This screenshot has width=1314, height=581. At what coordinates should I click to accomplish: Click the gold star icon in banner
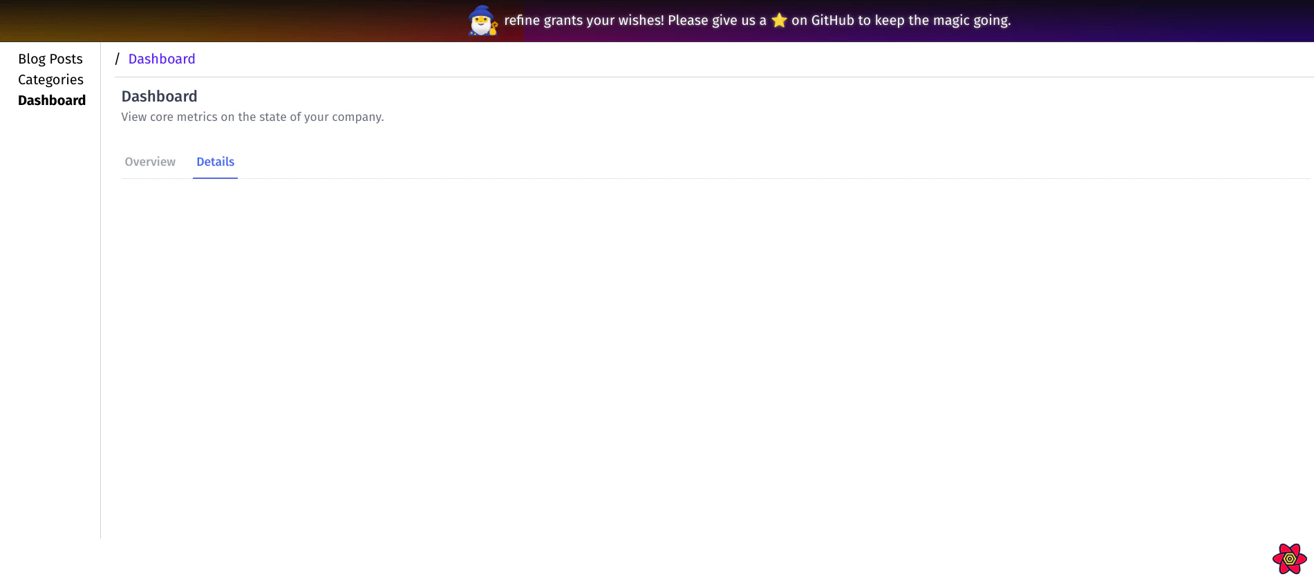[779, 21]
